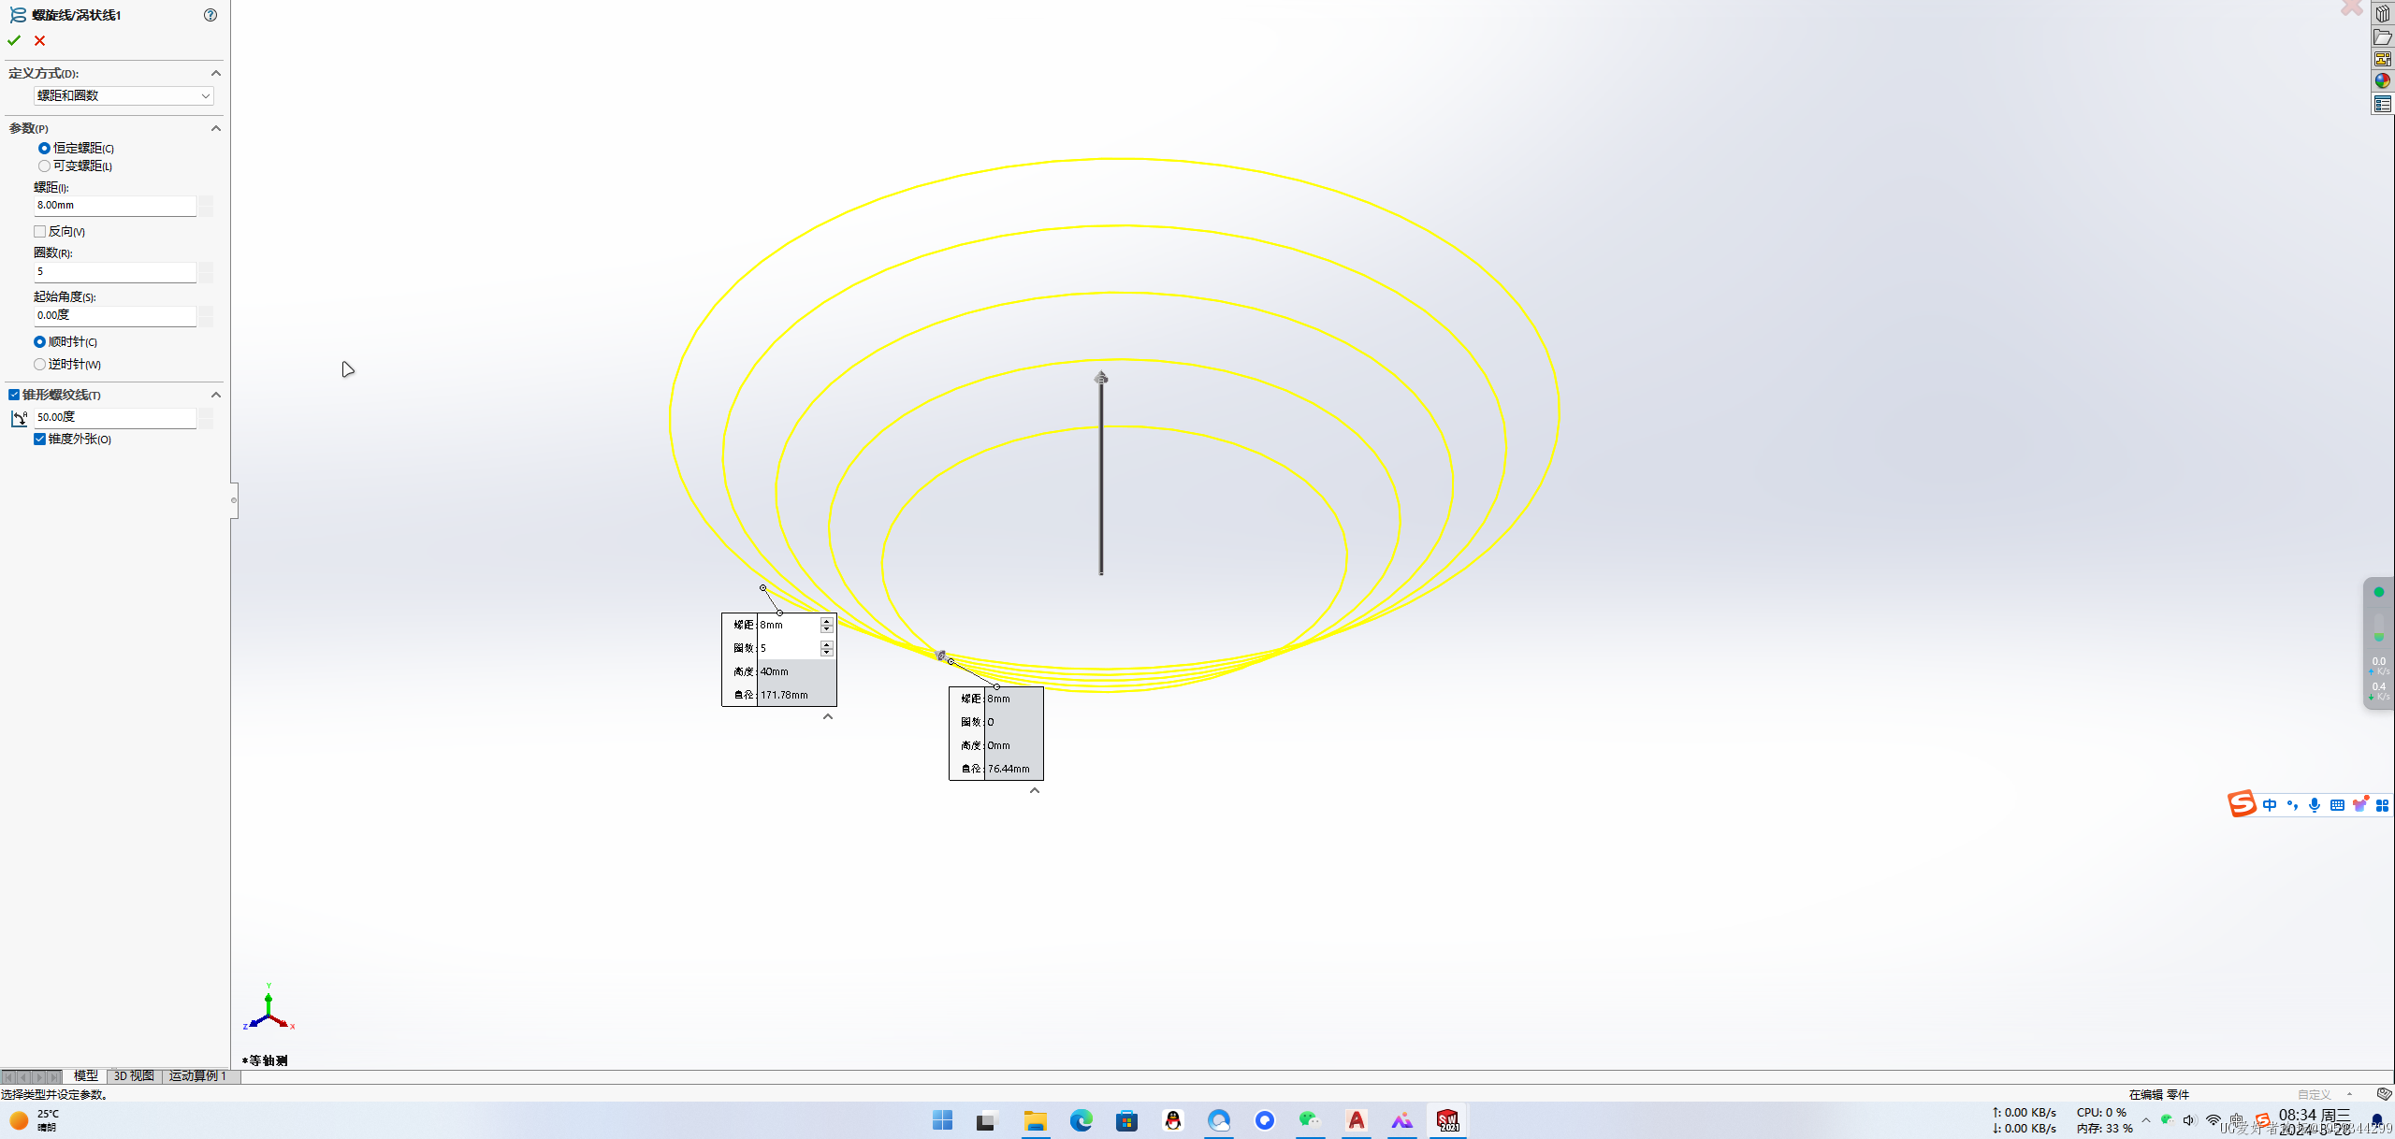Click the 在编辑 零件 status text
This screenshot has height=1139, width=2395.
pyautogui.click(x=2159, y=1094)
